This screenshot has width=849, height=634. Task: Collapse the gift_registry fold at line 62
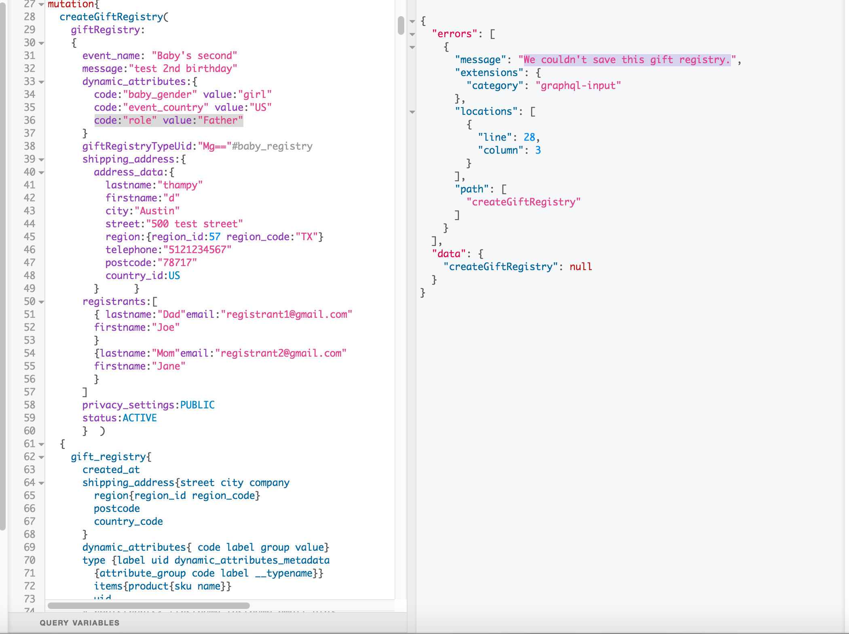coord(40,457)
